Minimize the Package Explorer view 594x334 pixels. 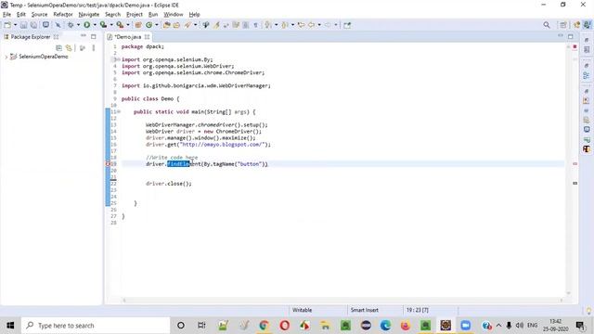pos(84,36)
